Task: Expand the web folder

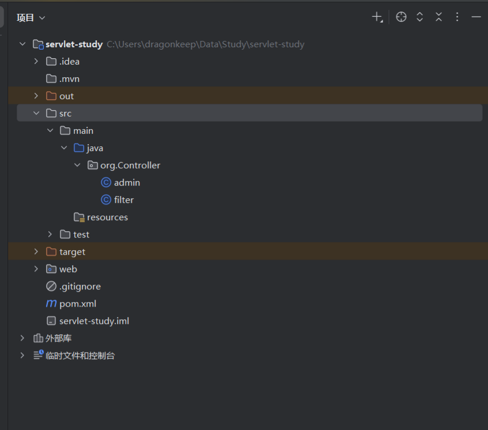Action: 36,269
